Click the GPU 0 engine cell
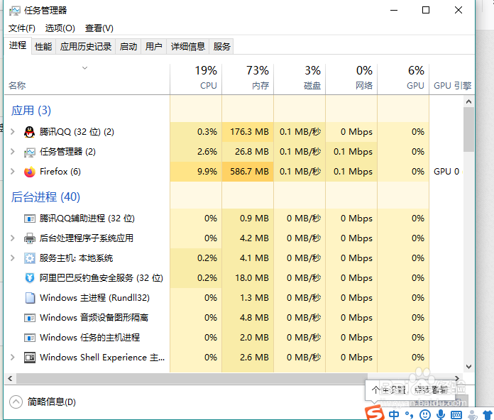The image size is (494, 420). tap(446, 172)
